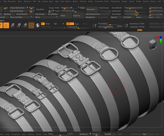This screenshot has height=136, width=164.
Task: Click the Export button
Action: tap(151, 17)
